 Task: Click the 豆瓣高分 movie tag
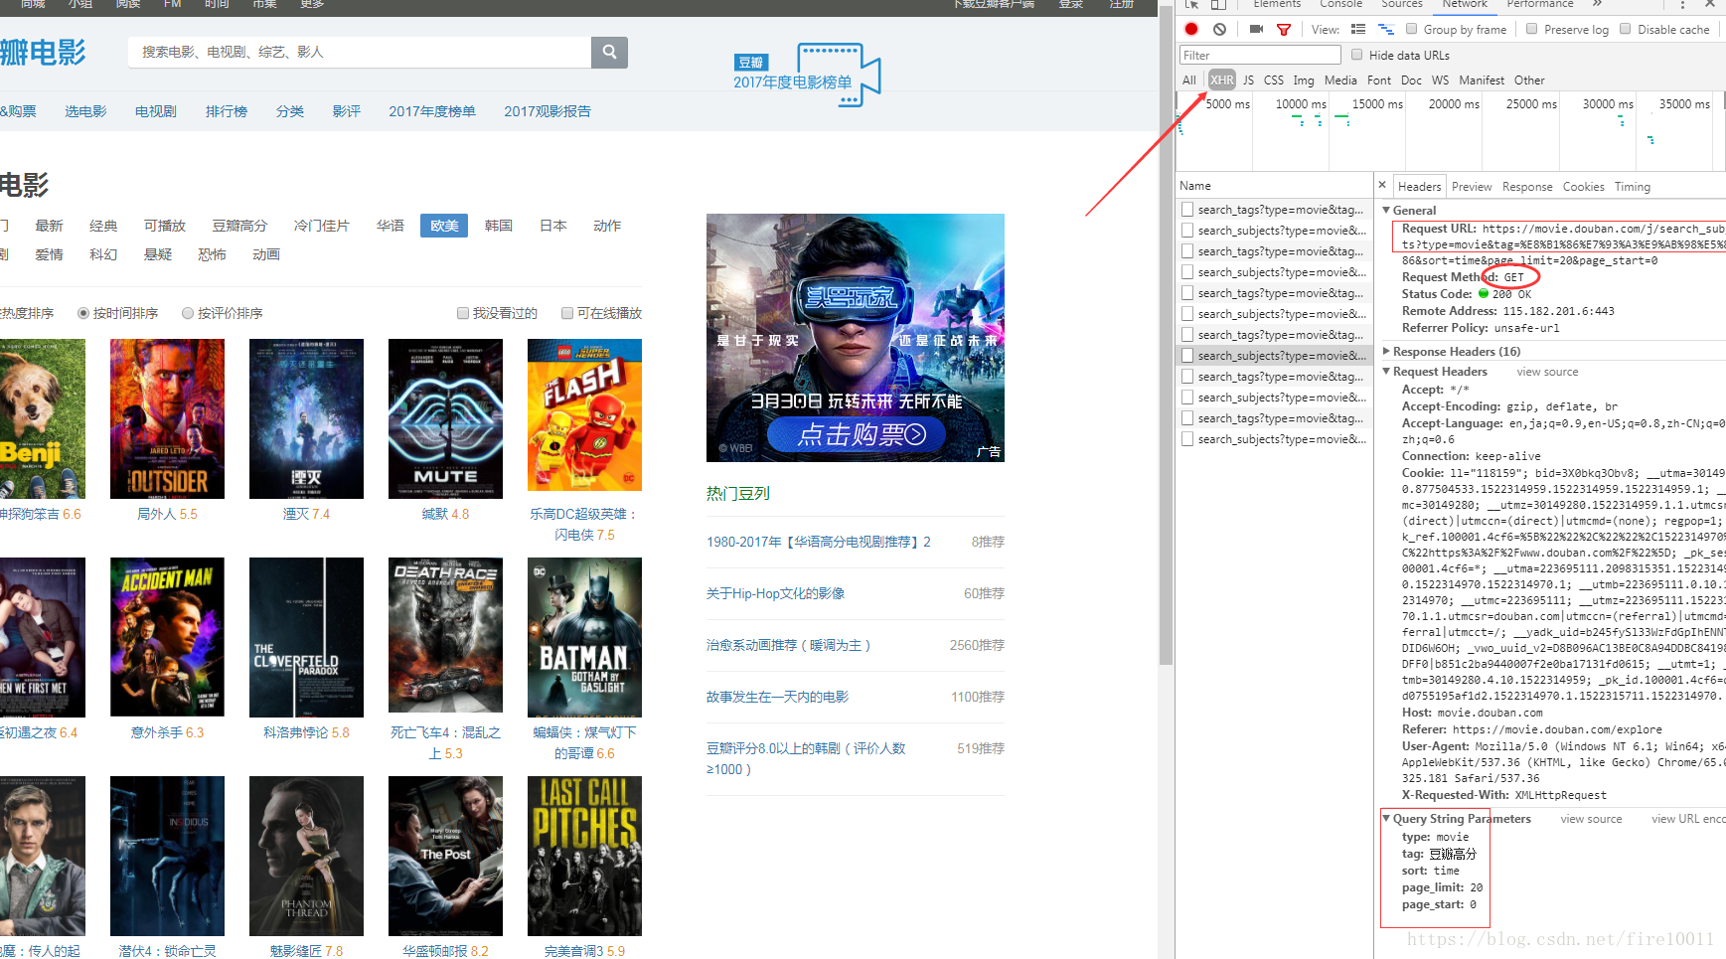coord(239,226)
